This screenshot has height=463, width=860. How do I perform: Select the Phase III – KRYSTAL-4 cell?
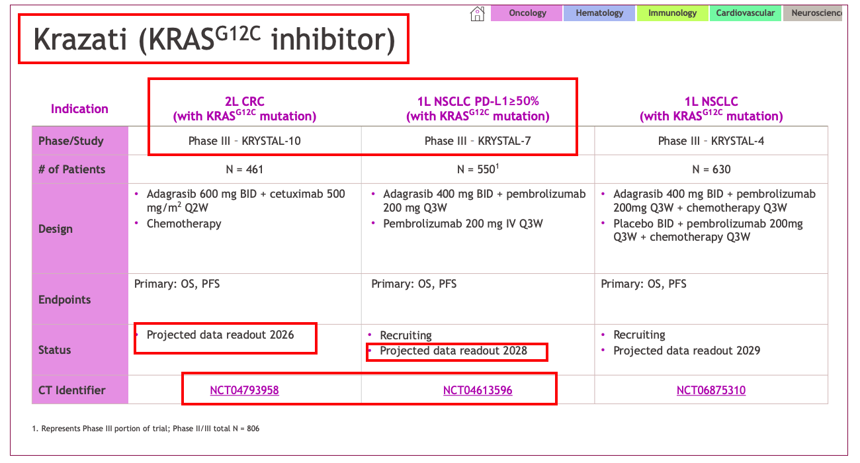pos(711,141)
